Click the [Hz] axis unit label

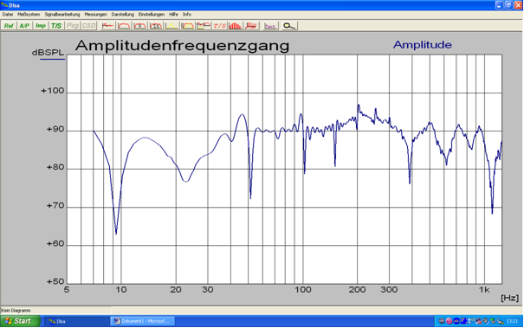coord(509,298)
